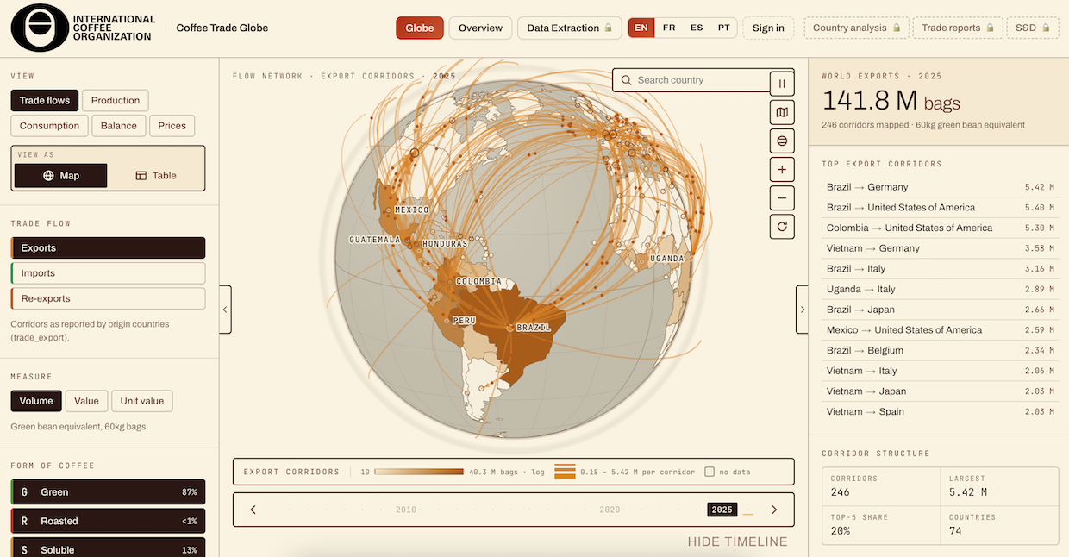1069x557 pixels.
Task: Select Vietnam → Spain corridor
Action: click(941, 411)
